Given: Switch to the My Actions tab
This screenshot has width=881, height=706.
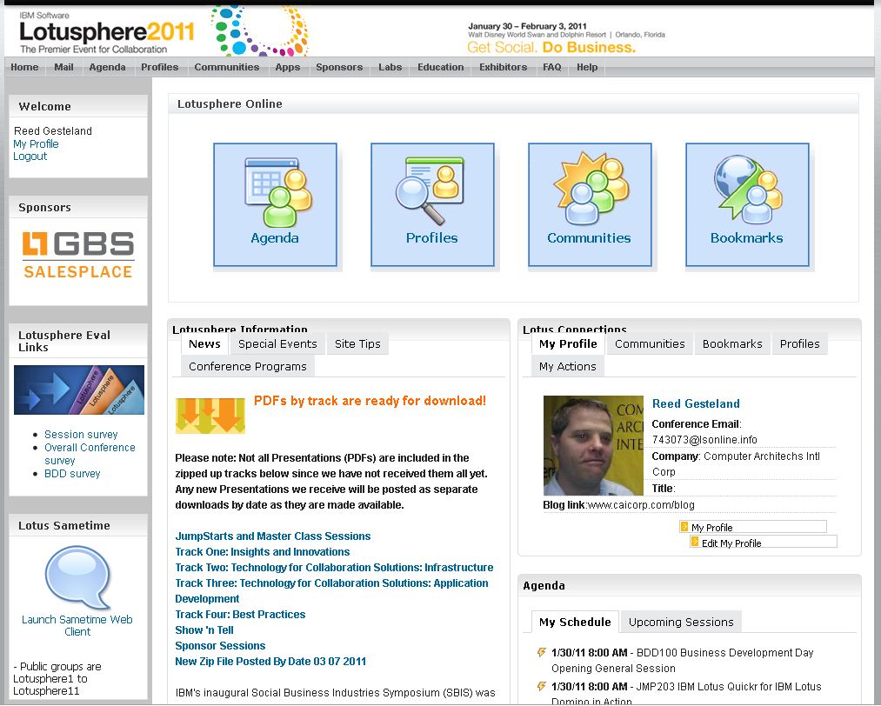Looking at the screenshot, I should click(568, 366).
